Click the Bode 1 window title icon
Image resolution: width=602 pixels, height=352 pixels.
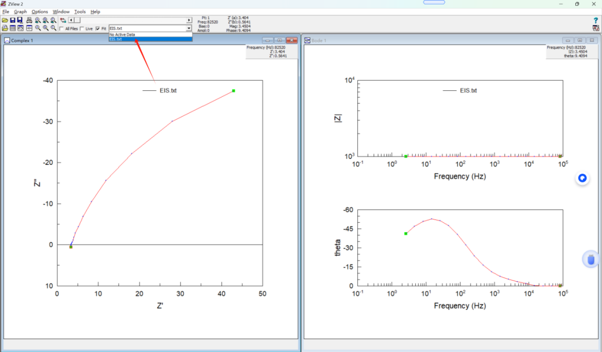(x=307, y=40)
